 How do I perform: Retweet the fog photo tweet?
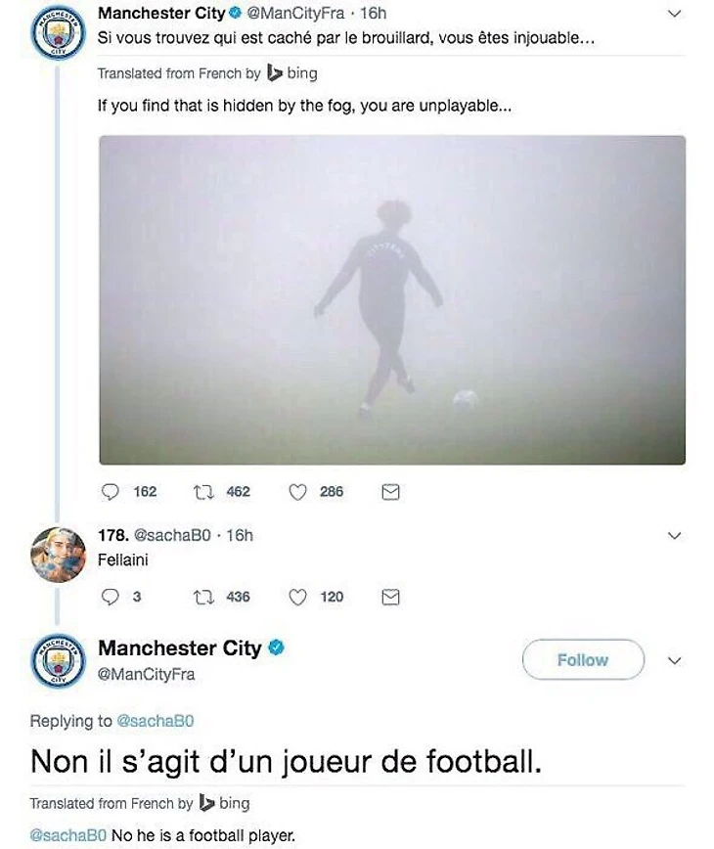click(203, 492)
